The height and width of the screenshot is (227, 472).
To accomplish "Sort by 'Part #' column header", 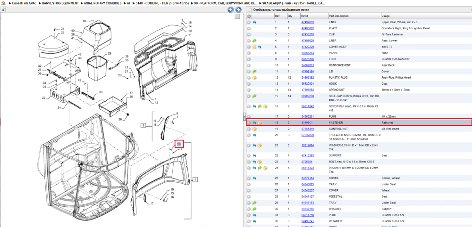I will pyautogui.click(x=304, y=16).
